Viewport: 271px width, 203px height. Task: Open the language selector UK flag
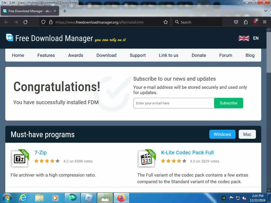[244, 38]
